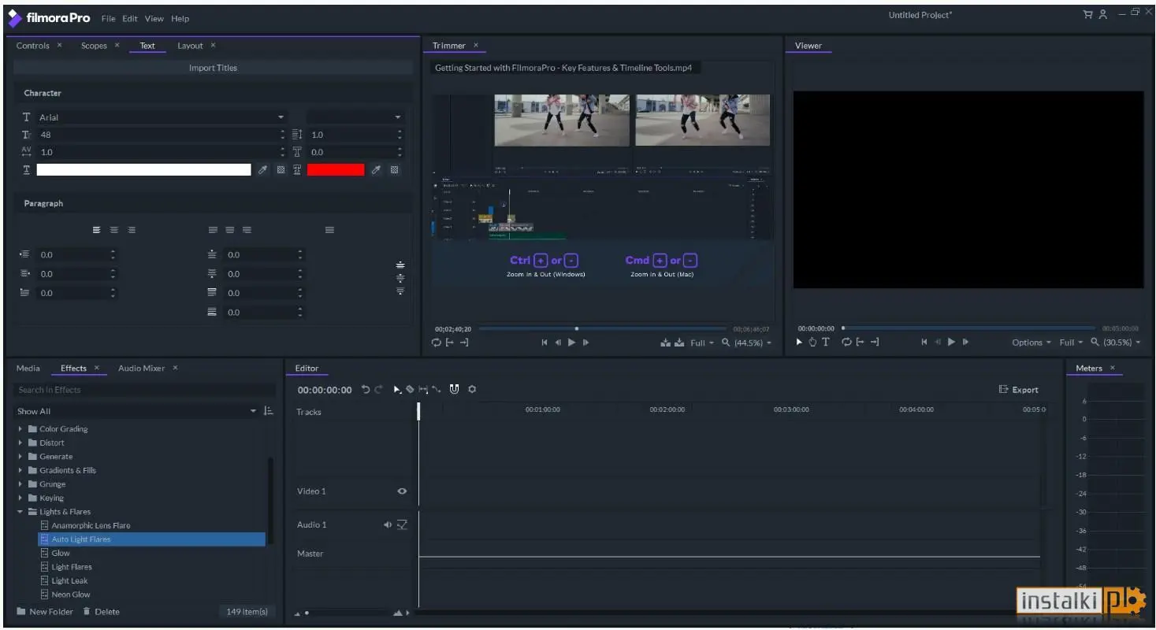Expand the Color Grading folder

[20, 429]
